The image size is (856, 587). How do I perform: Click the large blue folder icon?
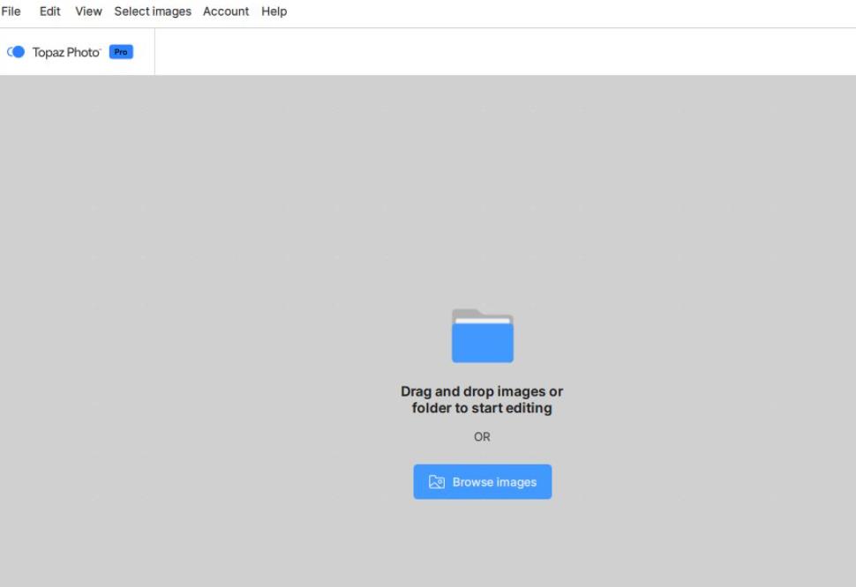pos(483,342)
